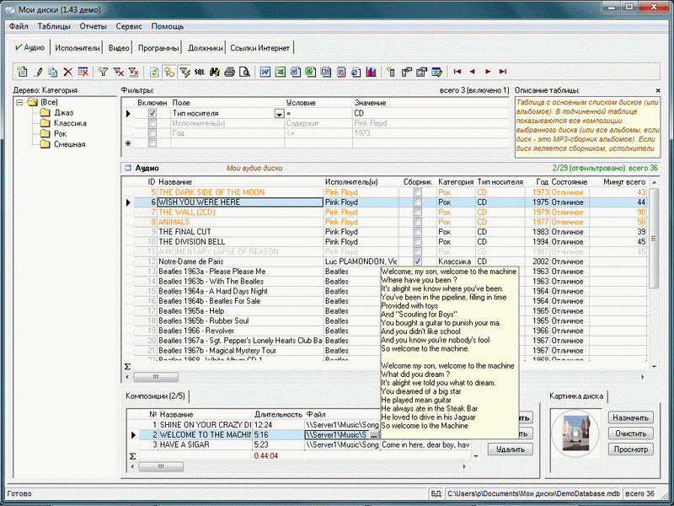Click the ellipsis button in file cell
Viewport: 674px width, 506px height.
[x=373, y=435]
